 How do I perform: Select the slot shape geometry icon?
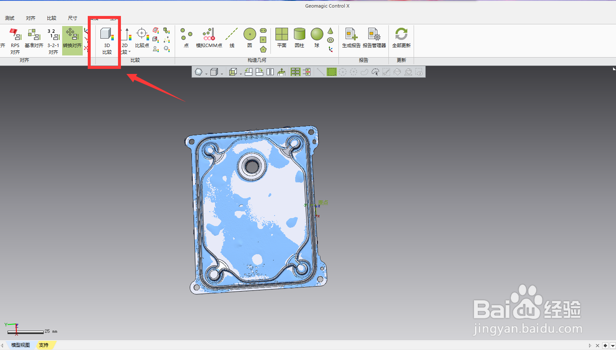[x=263, y=31]
